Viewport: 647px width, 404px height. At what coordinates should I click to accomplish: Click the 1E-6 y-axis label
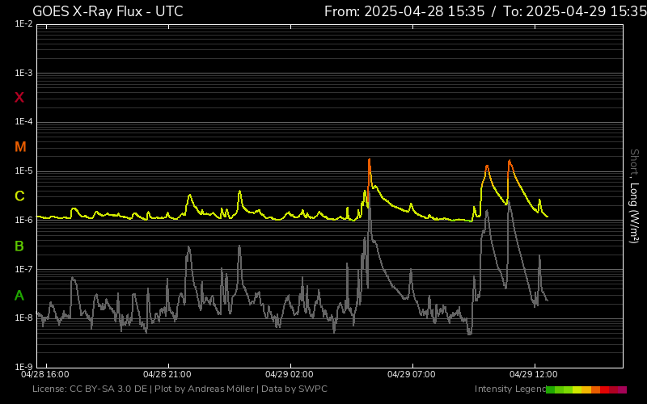(x=23, y=220)
